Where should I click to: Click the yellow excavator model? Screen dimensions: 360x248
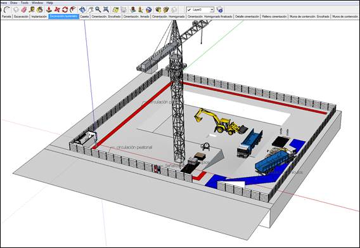click(221, 121)
